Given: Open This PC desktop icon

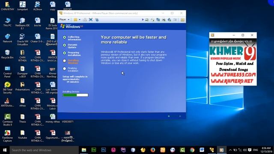Looking at the screenshot, I should (x=7, y=22).
